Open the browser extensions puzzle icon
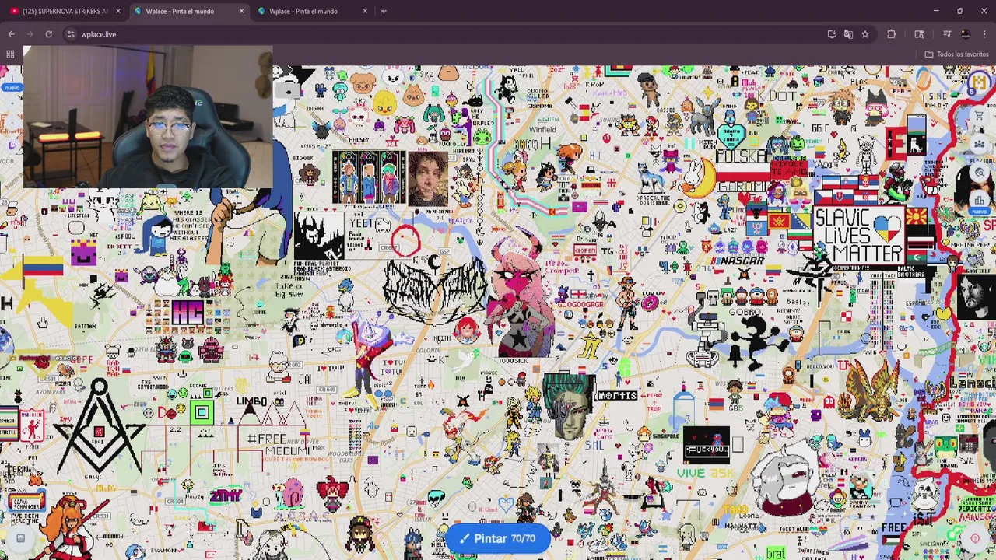 pos(892,34)
